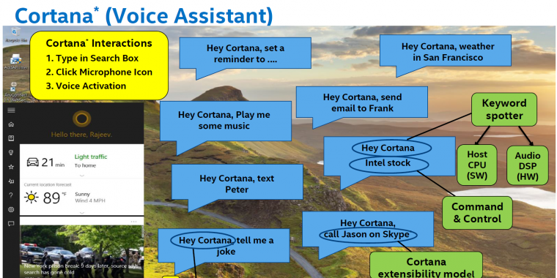Click the Cortana ring logo
This screenshot has height=278, width=557.
81,119
